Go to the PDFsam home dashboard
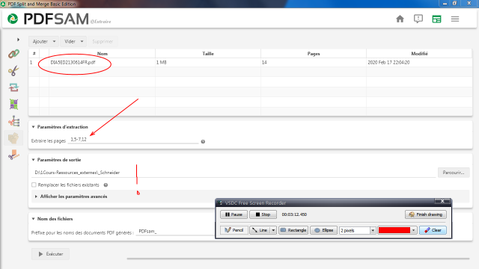This screenshot has height=269, width=479. pos(400,19)
